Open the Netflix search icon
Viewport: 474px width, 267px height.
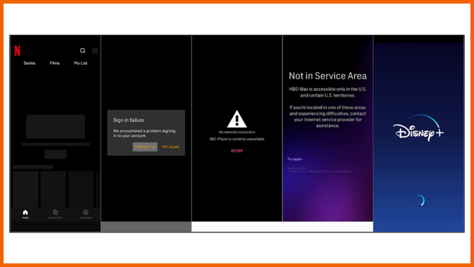tap(82, 50)
